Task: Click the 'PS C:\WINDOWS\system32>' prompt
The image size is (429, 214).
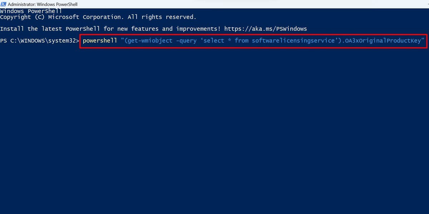Action: (x=40, y=41)
